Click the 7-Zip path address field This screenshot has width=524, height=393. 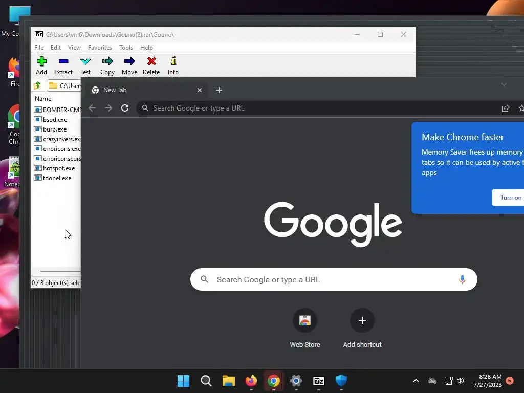point(64,85)
